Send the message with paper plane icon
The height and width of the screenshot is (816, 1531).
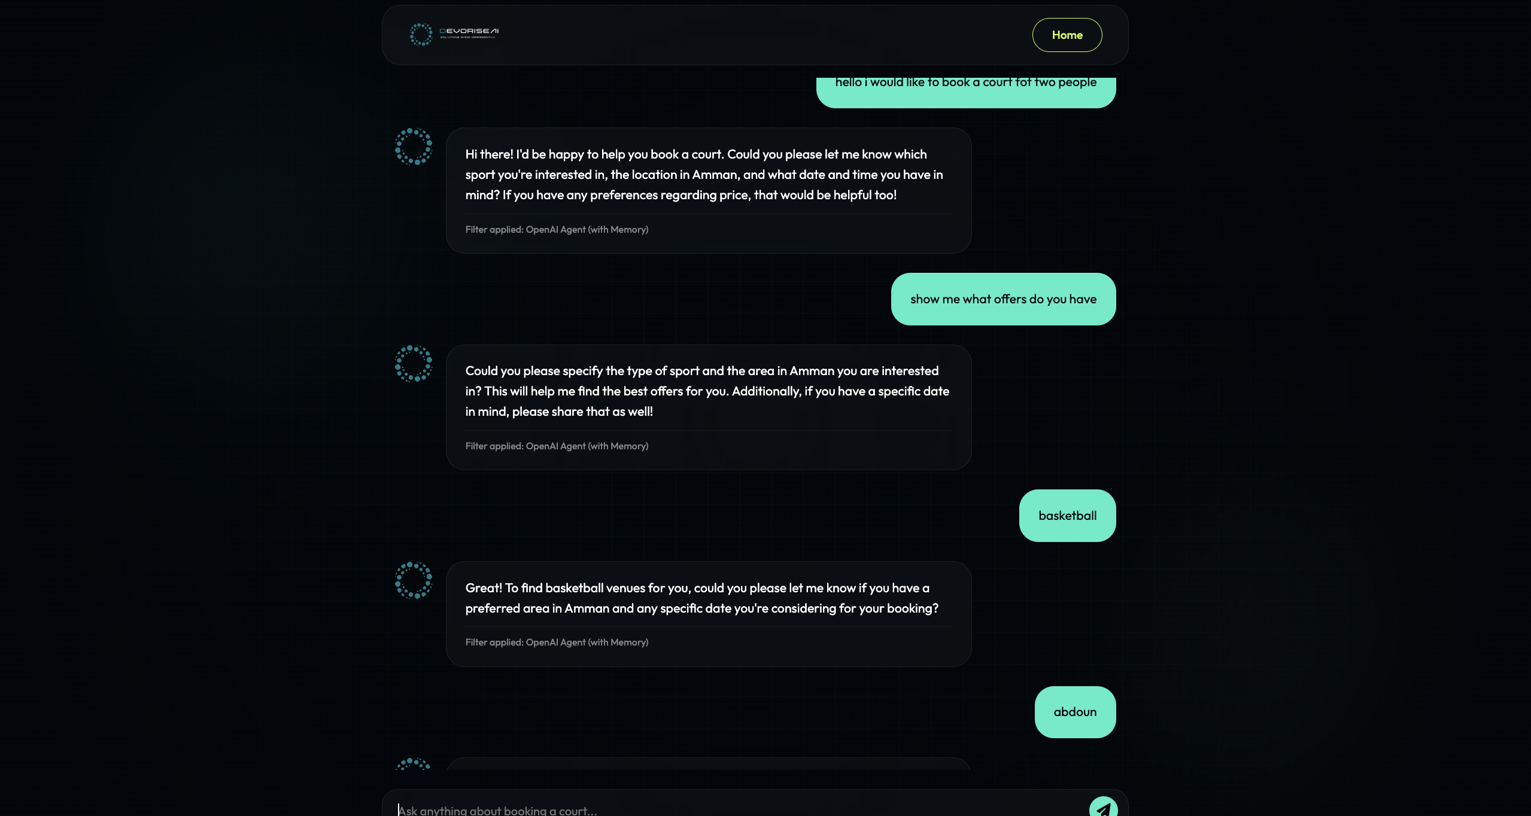tap(1102, 808)
